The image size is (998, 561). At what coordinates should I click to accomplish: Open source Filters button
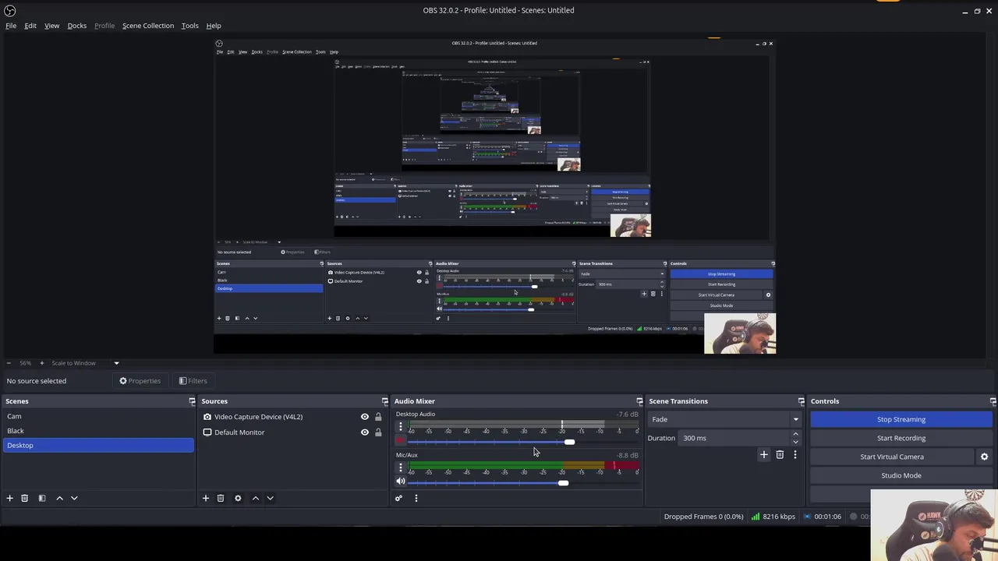193,381
